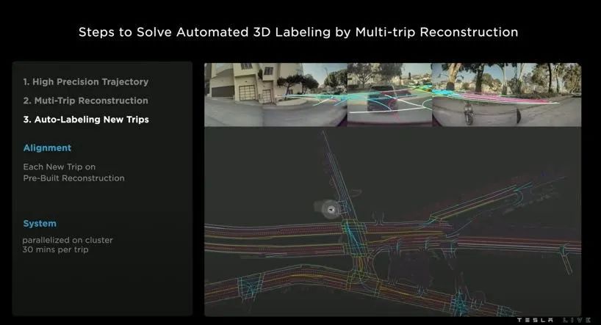Screen dimensions: 601x325
Task: Open the center camera view with lane overlays
Action: click(x=389, y=95)
